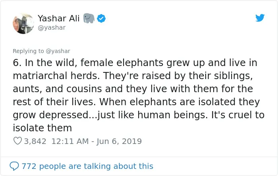
Task: Click the speech bubble reply icon
Action: (x=14, y=166)
